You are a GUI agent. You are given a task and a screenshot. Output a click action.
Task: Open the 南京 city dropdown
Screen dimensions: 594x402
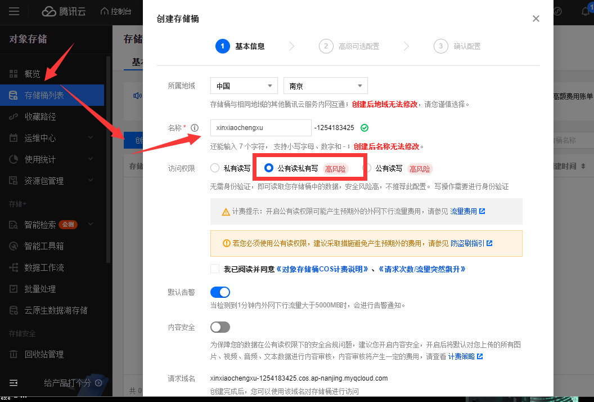point(325,86)
